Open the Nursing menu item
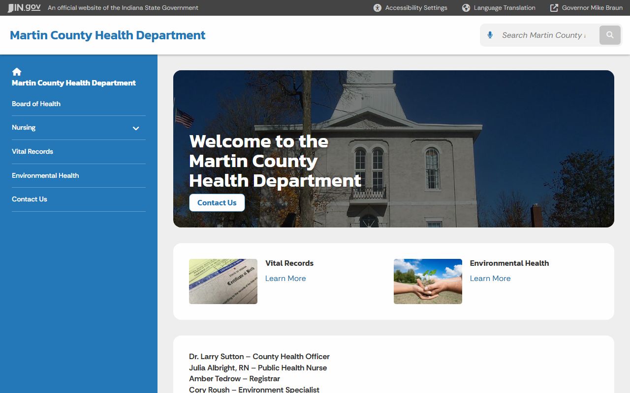The image size is (630, 393). [x=24, y=127]
